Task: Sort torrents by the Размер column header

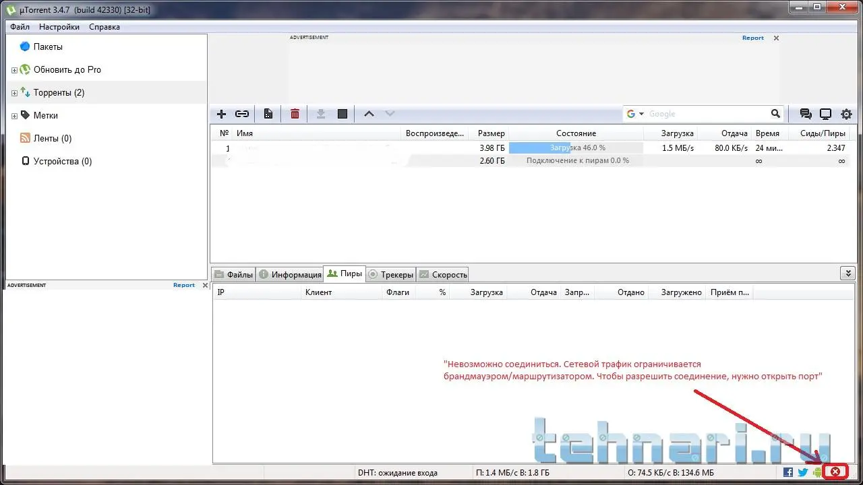Action: [488, 133]
